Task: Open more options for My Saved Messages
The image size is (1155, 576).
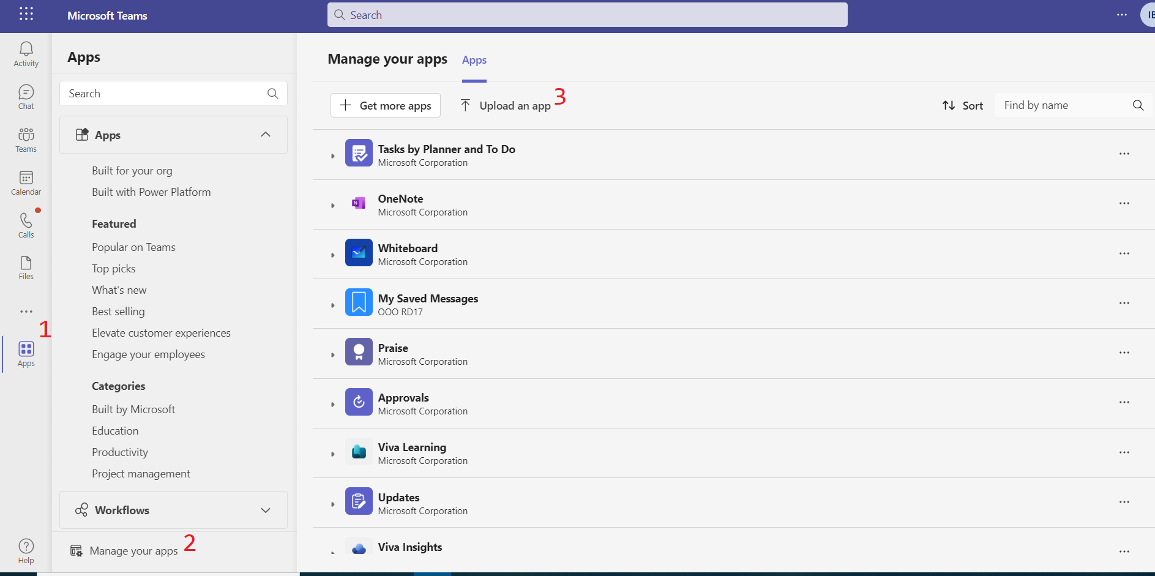Action: (x=1124, y=303)
